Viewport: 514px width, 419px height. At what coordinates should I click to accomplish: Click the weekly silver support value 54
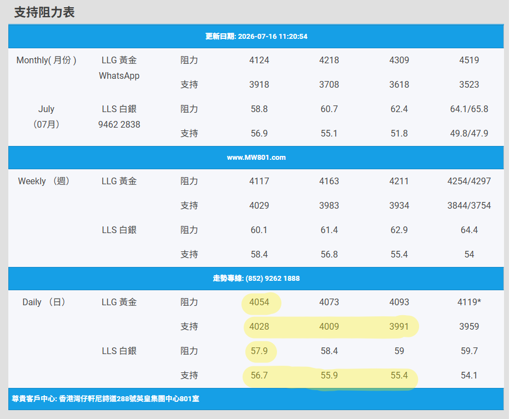tap(469, 254)
